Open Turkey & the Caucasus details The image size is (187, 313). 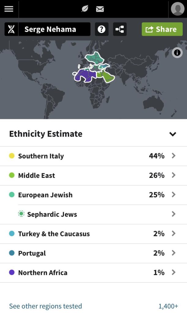[x=174, y=234]
